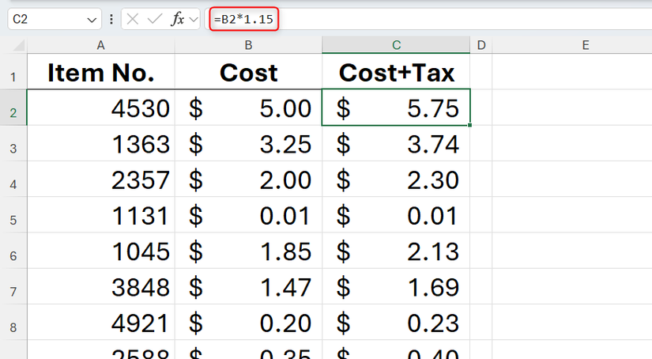This screenshot has height=359, width=652.
Task: Click the Cost+Tax cell showing 3.74
Action: pos(396,143)
